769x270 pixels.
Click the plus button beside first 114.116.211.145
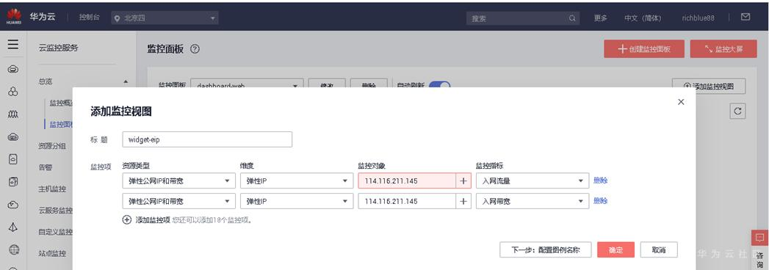(463, 180)
